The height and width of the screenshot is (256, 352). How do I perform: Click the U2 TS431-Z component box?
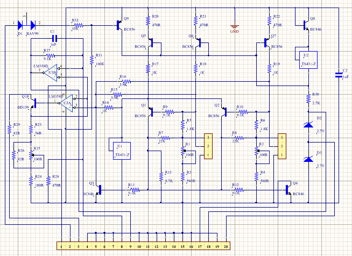[308, 60]
